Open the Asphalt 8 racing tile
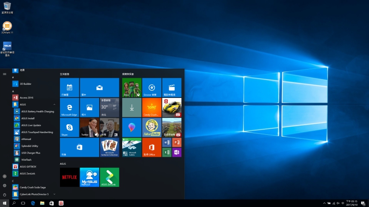The width and height of the screenshot is (369, 207). coord(172,108)
